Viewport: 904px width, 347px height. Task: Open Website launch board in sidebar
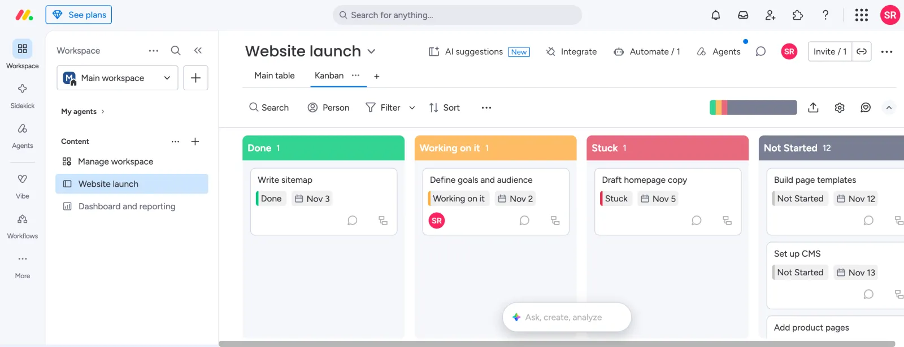tap(132, 184)
